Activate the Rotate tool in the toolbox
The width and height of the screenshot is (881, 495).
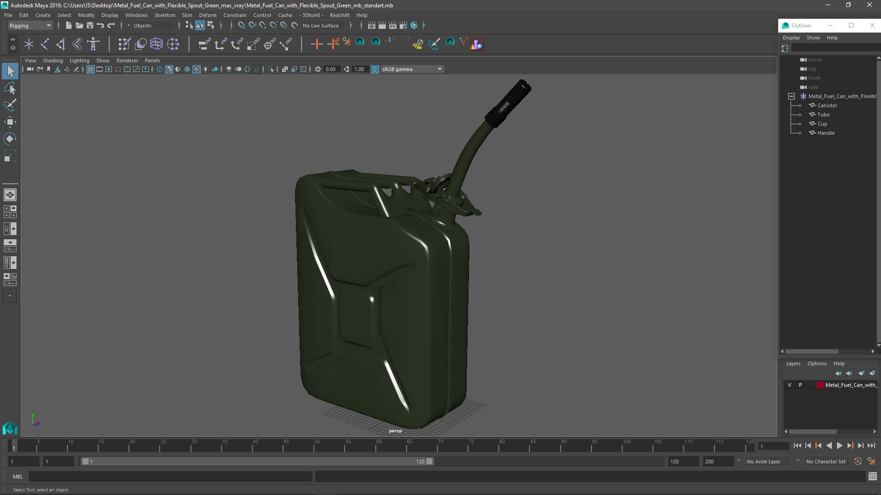(x=10, y=139)
